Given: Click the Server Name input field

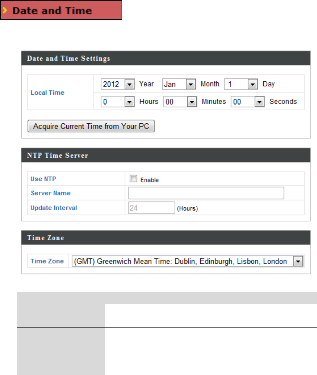Looking at the screenshot, I should [x=206, y=193].
